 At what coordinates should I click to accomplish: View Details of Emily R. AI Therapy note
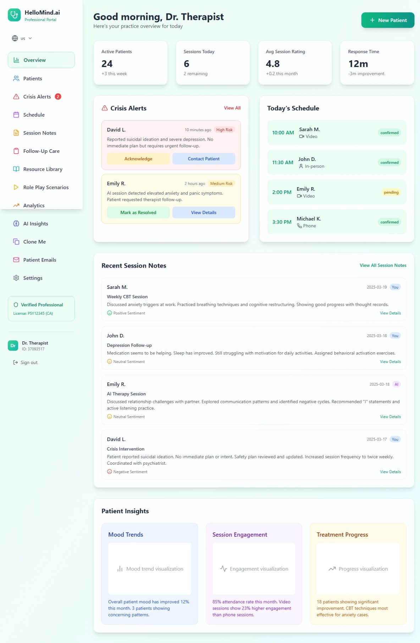click(x=390, y=417)
